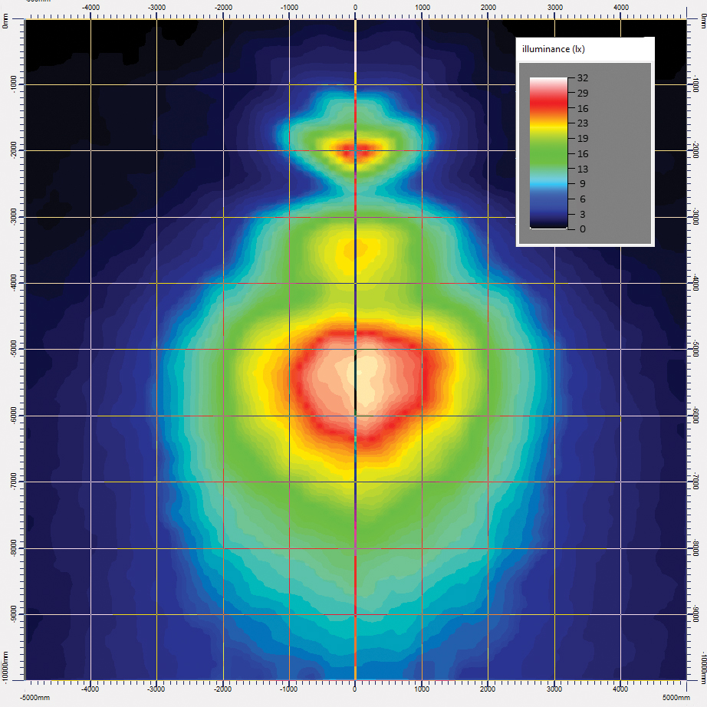Click the -3000 label on bottom axis

pyautogui.click(x=156, y=688)
